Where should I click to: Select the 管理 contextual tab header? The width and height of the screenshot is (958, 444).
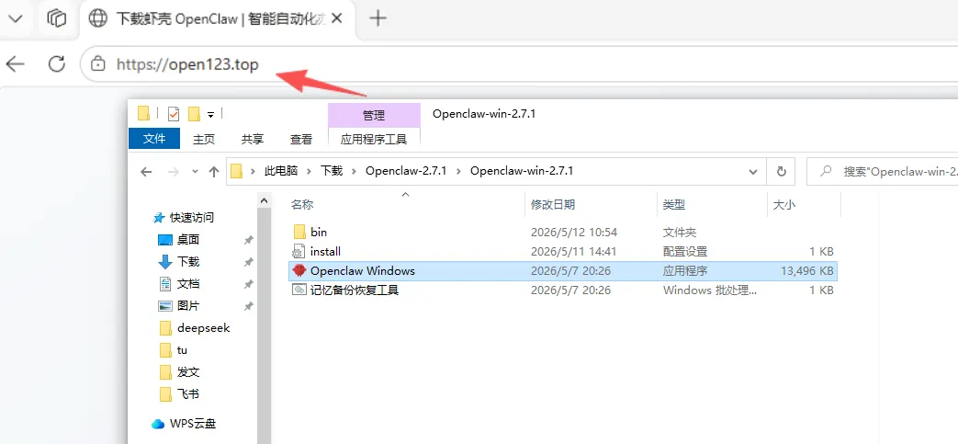coord(374,115)
